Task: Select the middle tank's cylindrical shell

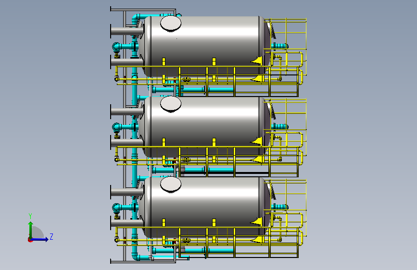Action: click(205, 126)
